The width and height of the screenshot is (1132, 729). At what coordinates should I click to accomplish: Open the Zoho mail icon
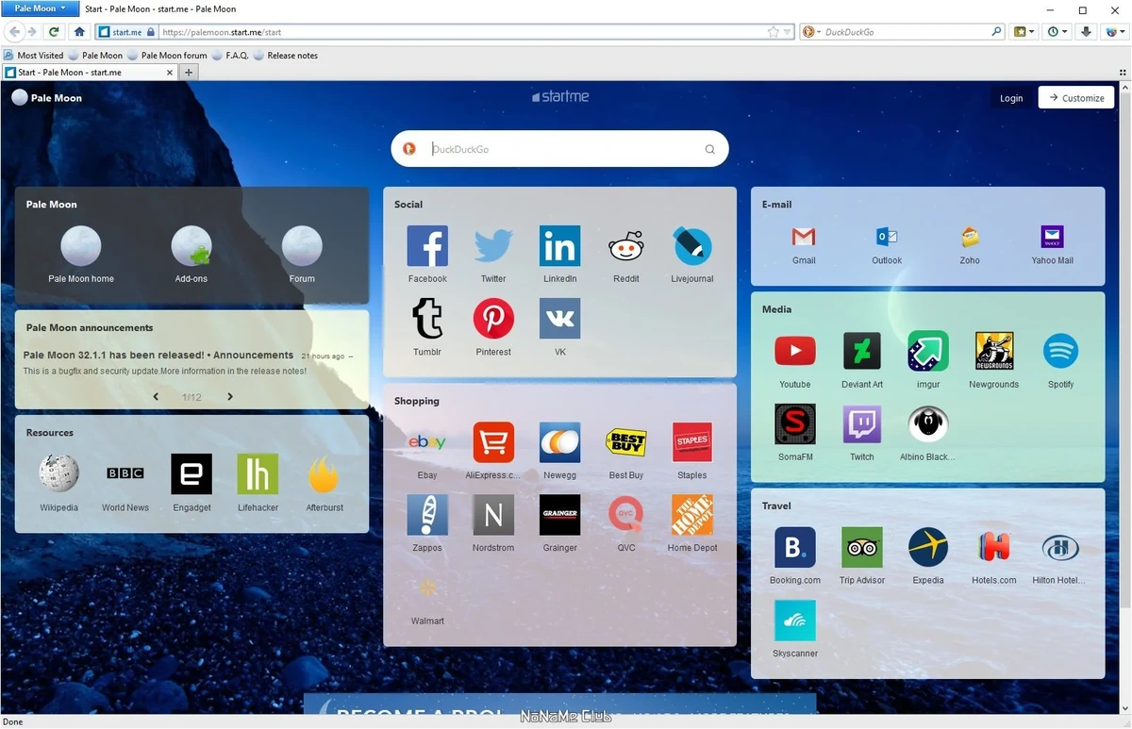pos(970,237)
